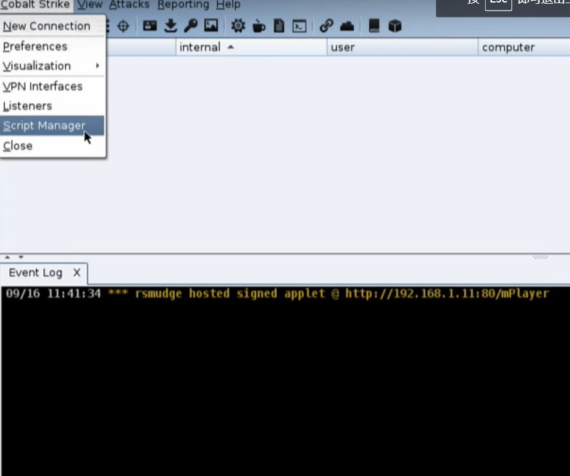
Task: Open Listeners from the menu
Action: 52,106
